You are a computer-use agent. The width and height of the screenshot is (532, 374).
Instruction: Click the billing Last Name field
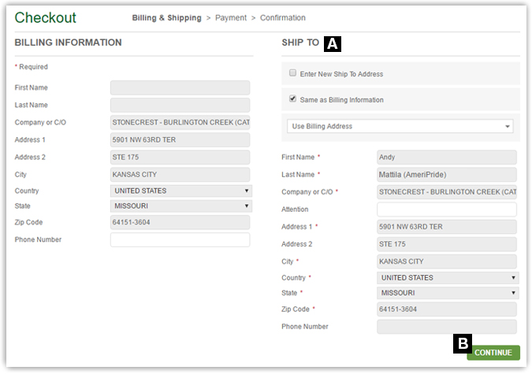pyautogui.click(x=180, y=105)
